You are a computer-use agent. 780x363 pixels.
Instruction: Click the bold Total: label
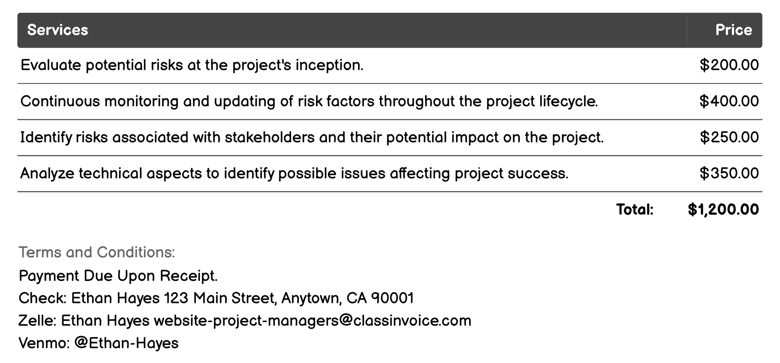click(x=635, y=209)
